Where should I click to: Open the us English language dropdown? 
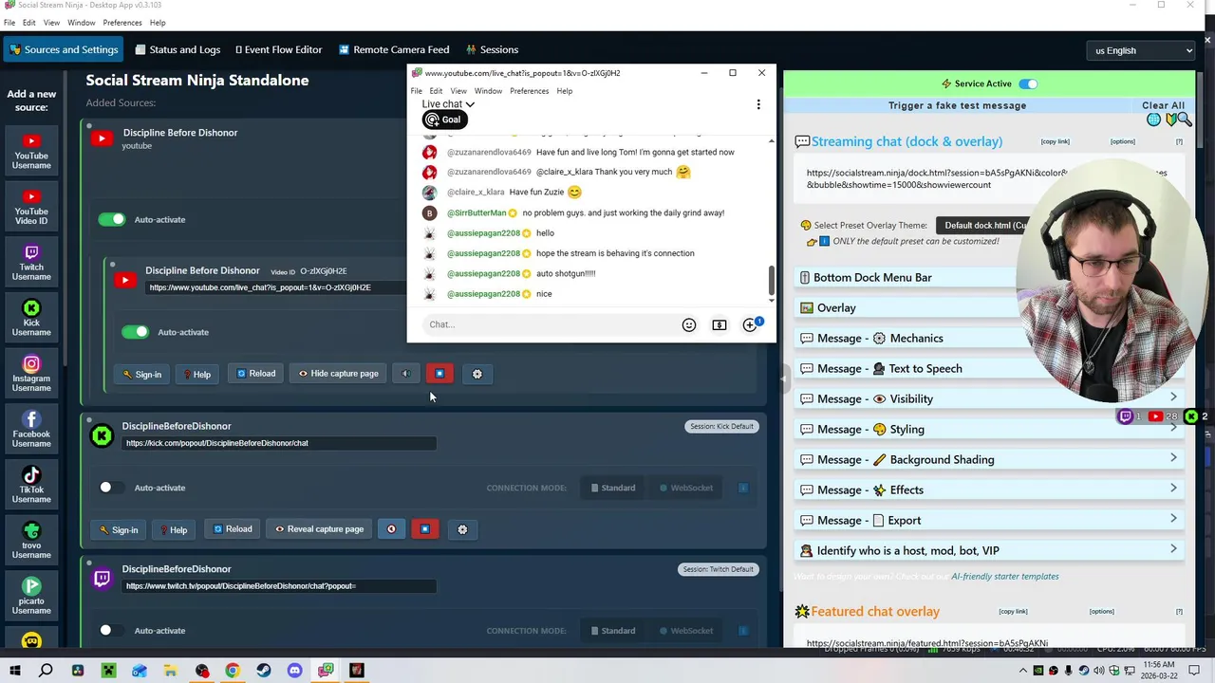click(x=1141, y=50)
